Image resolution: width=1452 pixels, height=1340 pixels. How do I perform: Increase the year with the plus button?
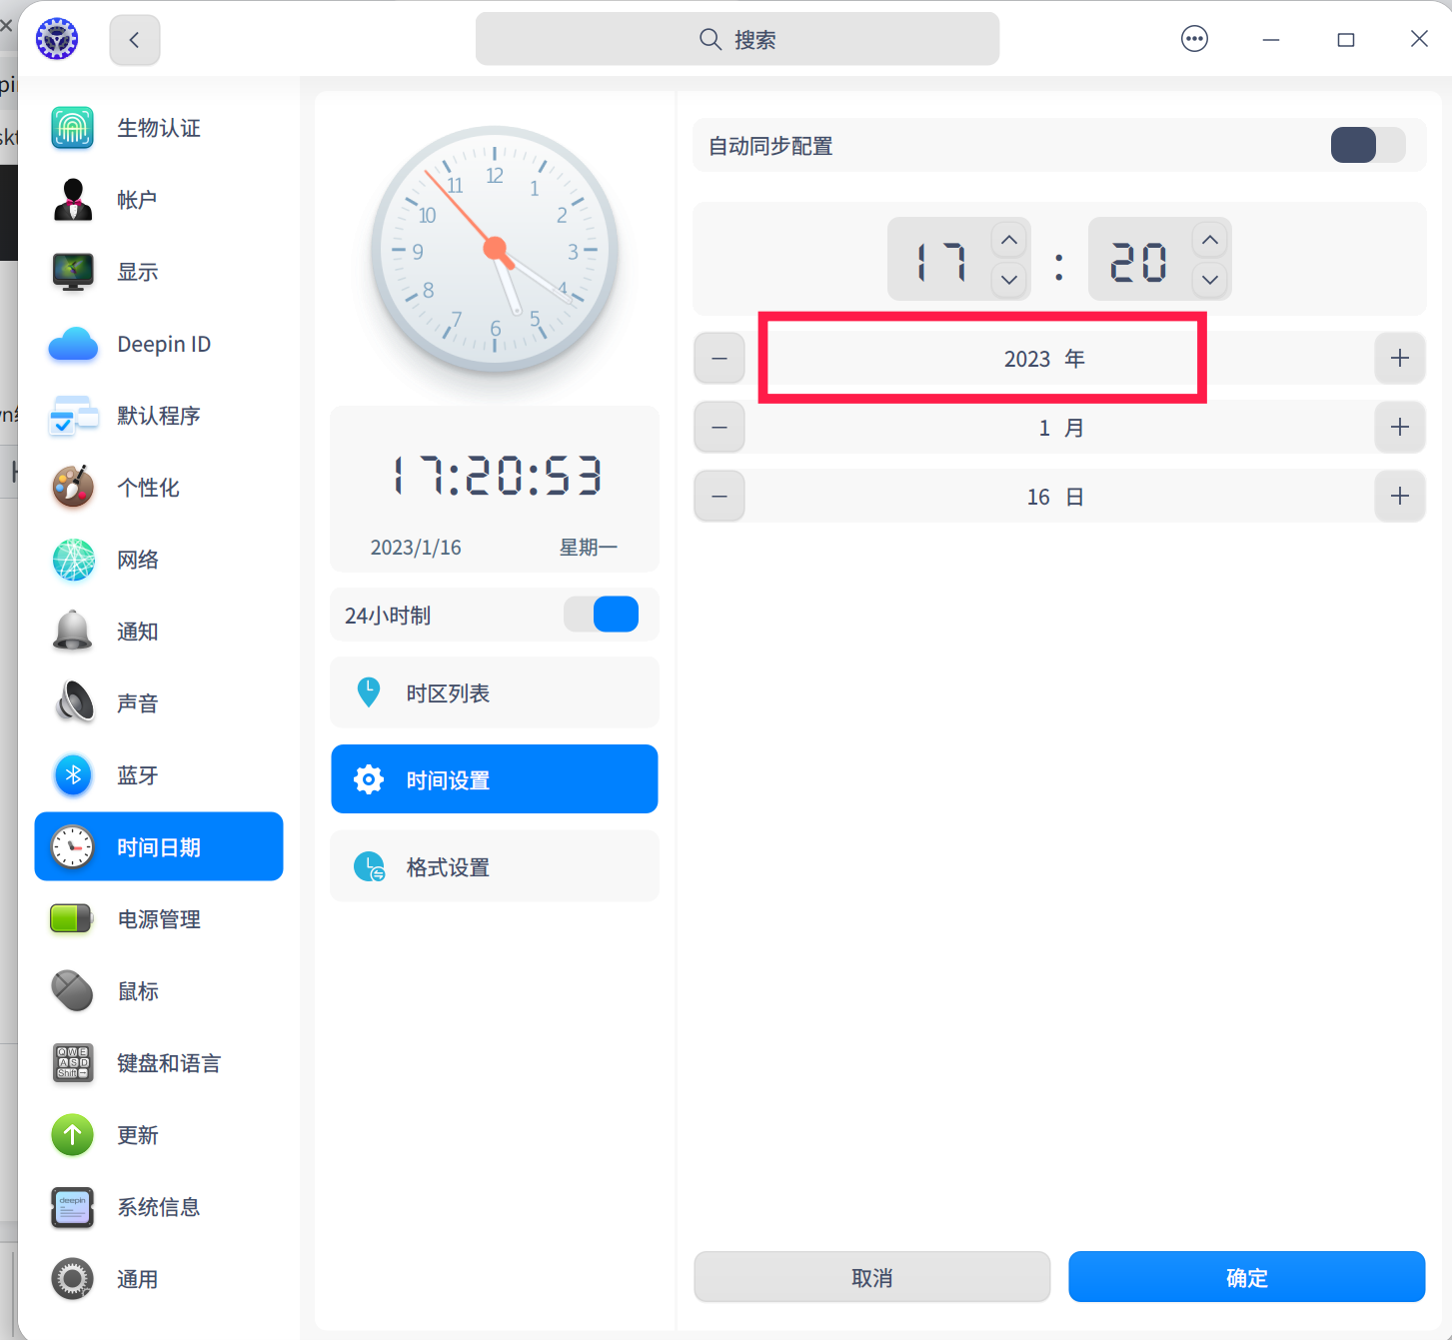(x=1400, y=358)
